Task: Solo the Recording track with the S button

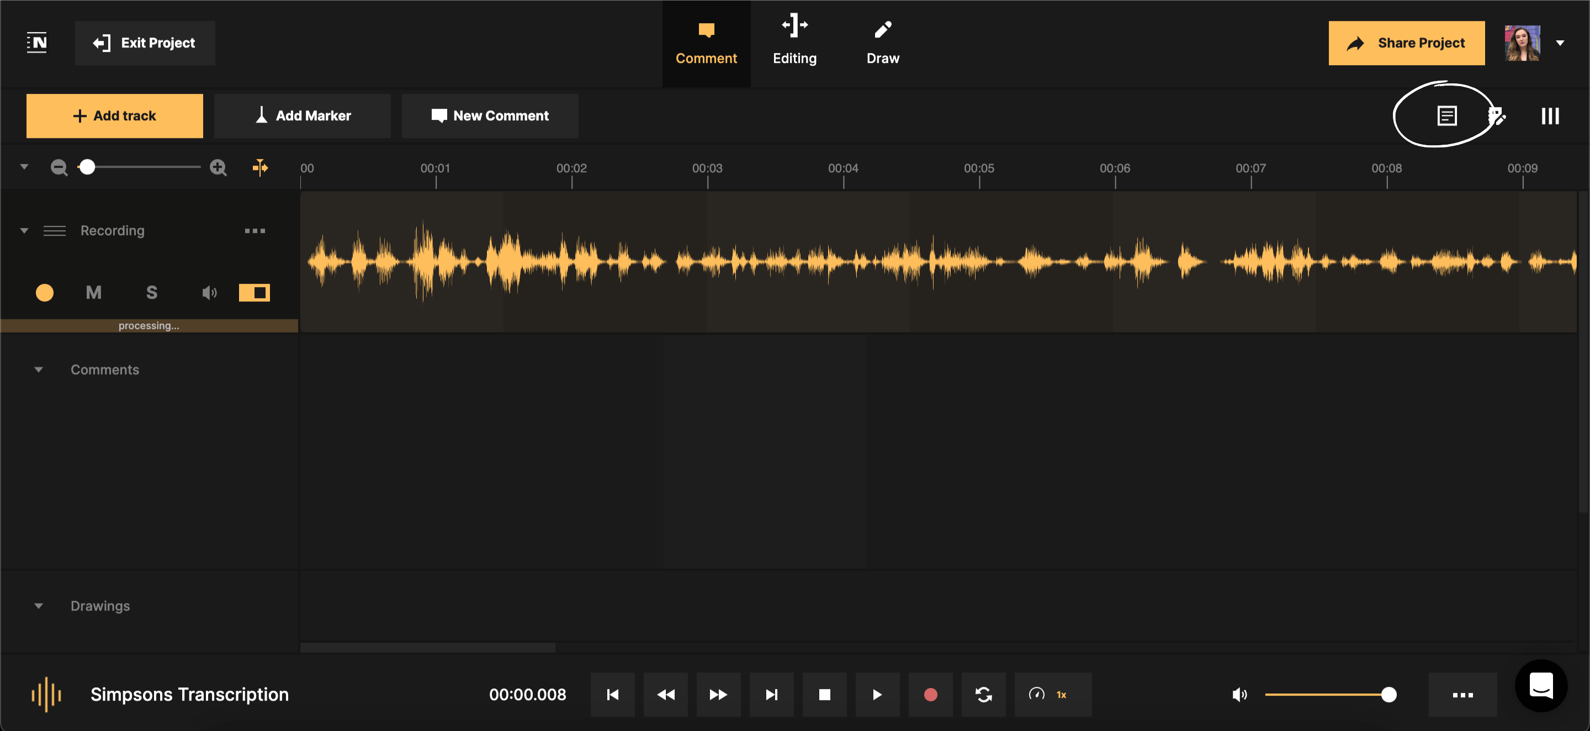Action: [151, 292]
